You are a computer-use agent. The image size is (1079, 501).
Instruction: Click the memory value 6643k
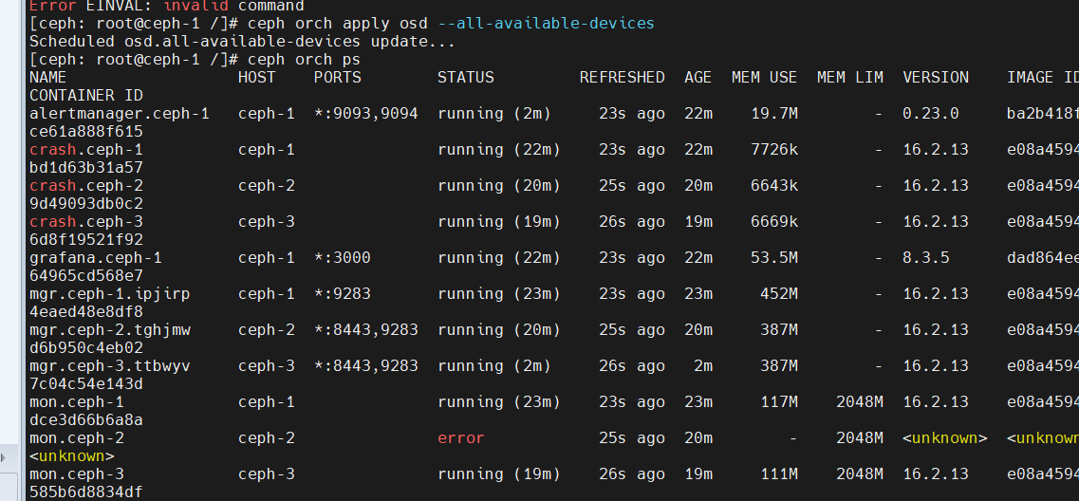point(774,185)
